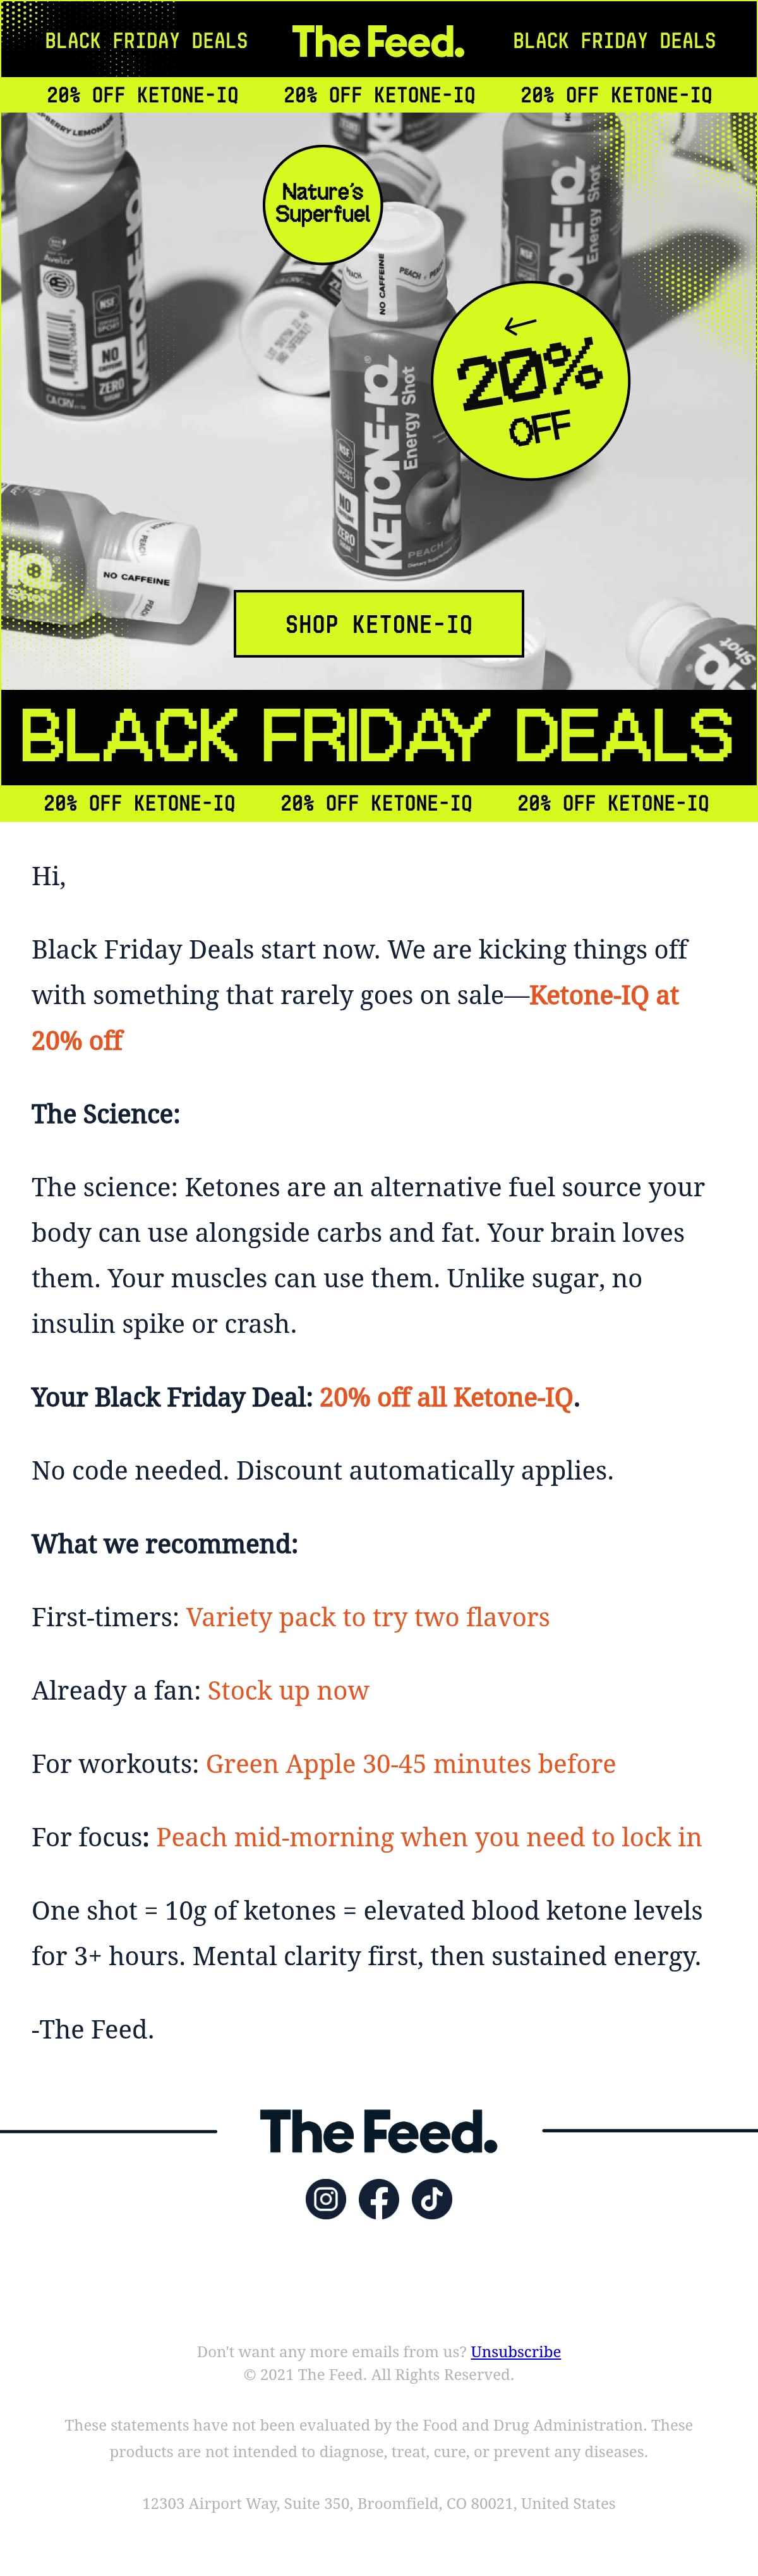
Task: Click the Ketone-IQ bottles hero image
Action: coord(378,400)
